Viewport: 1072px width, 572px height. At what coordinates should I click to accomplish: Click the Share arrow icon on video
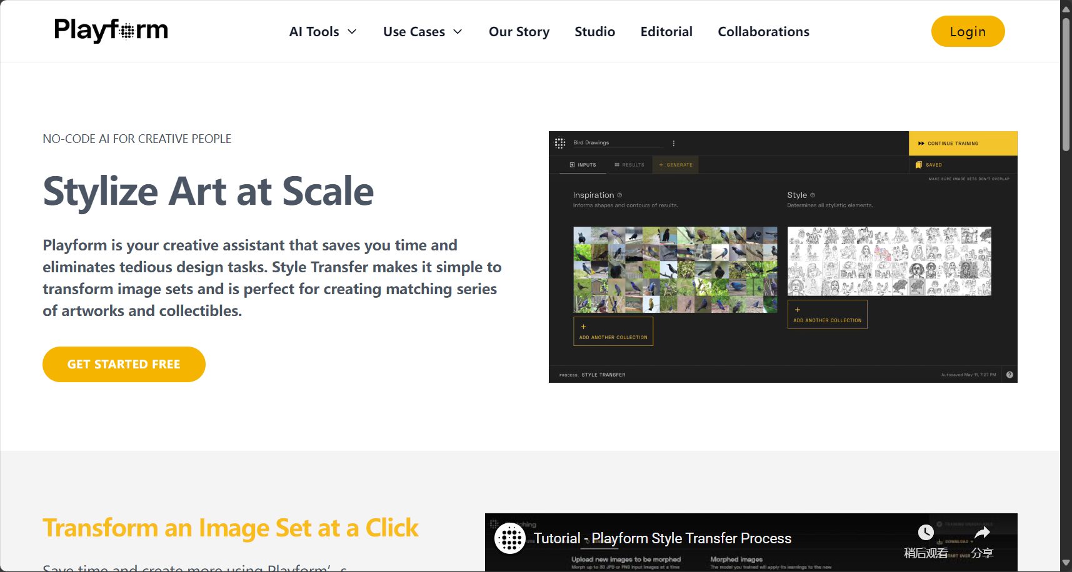(x=982, y=533)
